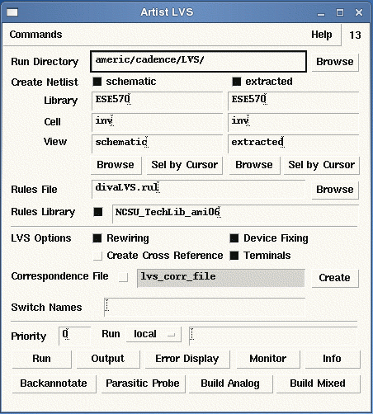Image resolution: width=373 pixels, height=414 pixels.
Task: Toggle the extracted netlist checkbox
Action: 236,82
